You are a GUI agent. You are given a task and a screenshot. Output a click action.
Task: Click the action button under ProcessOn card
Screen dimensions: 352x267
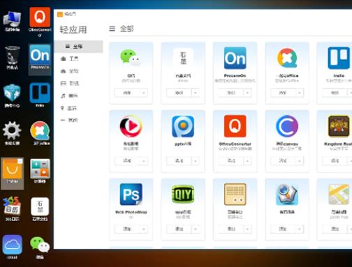click(x=231, y=93)
